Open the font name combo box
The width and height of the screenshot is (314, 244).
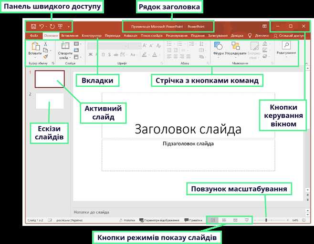click(107, 46)
